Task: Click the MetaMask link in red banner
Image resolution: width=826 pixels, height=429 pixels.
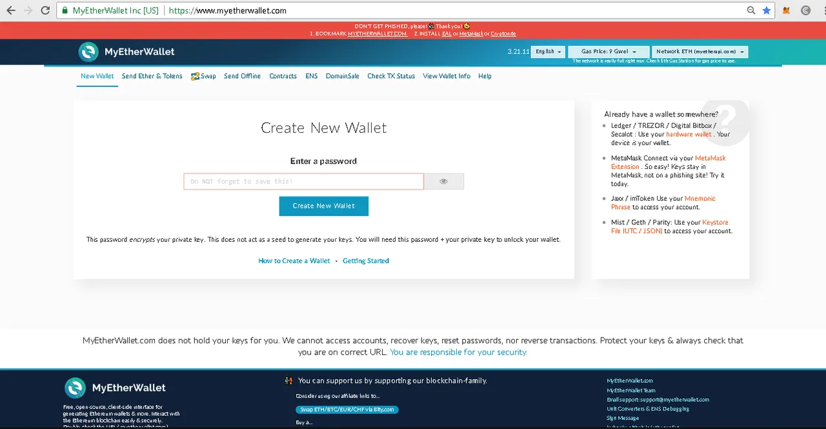Action: [x=471, y=34]
